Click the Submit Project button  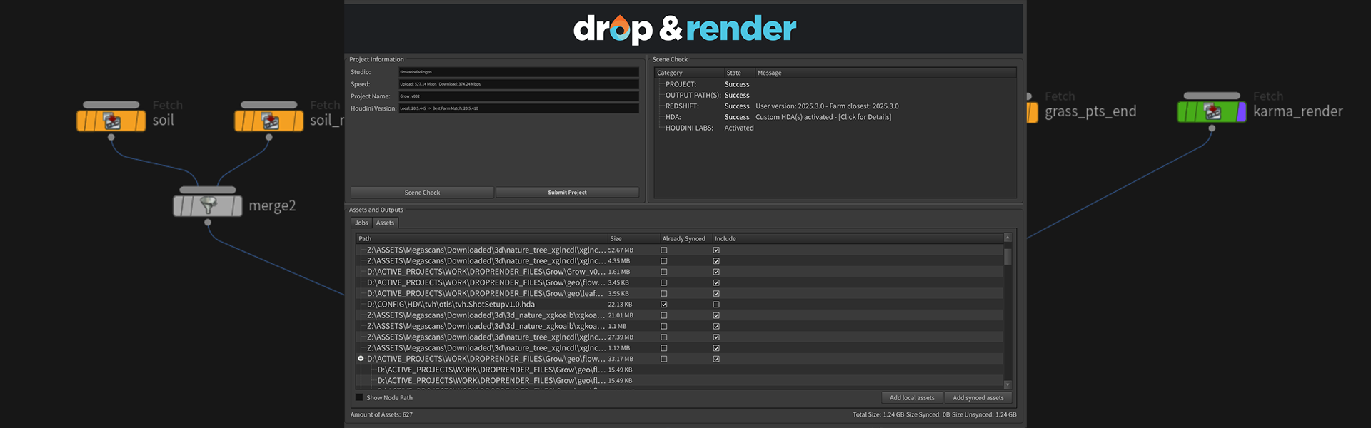[x=567, y=193]
